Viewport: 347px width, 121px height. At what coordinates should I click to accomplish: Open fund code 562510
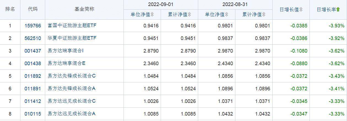pos(33,38)
